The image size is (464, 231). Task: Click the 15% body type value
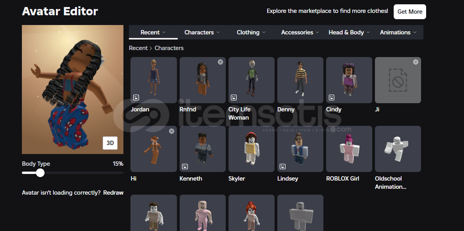[118, 164]
